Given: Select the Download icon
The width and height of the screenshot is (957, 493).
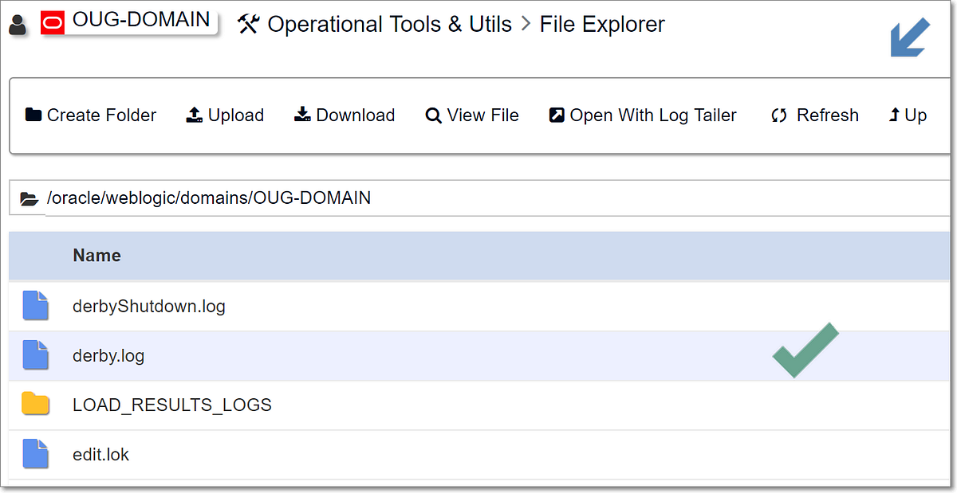Looking at the screenshot, I should pos(302,115).
